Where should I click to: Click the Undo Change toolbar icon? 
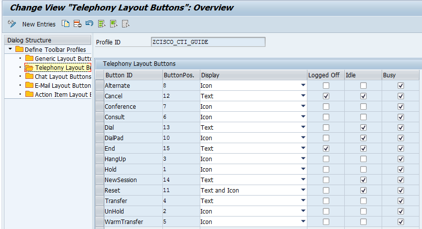tap(89, 24)
